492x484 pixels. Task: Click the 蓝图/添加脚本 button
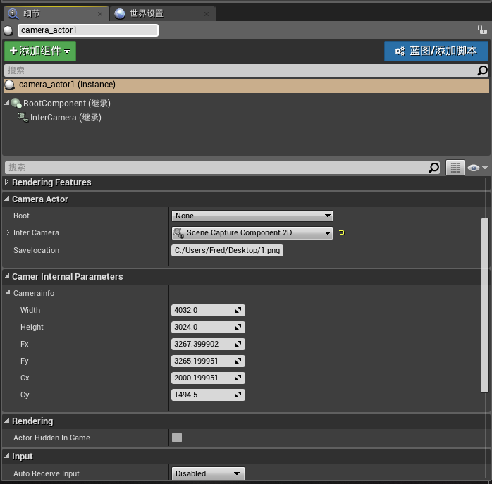click(436, 51)
